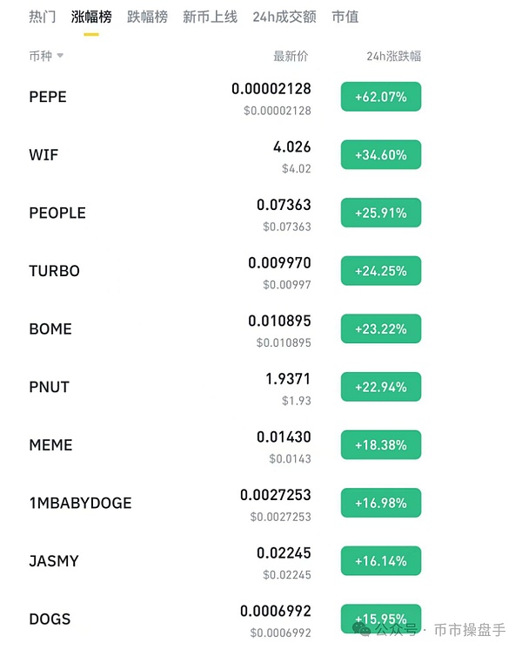Open the 新币上线 tab
This screenshot has width=522, height=650.
[x=210, y=17]
